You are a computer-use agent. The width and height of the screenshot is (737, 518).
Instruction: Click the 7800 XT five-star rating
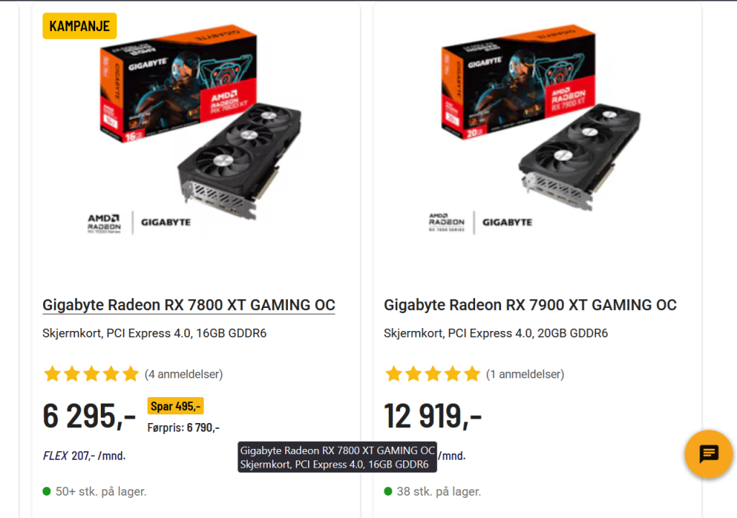pos(91,374)
